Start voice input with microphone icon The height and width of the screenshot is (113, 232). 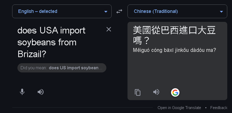22,92
